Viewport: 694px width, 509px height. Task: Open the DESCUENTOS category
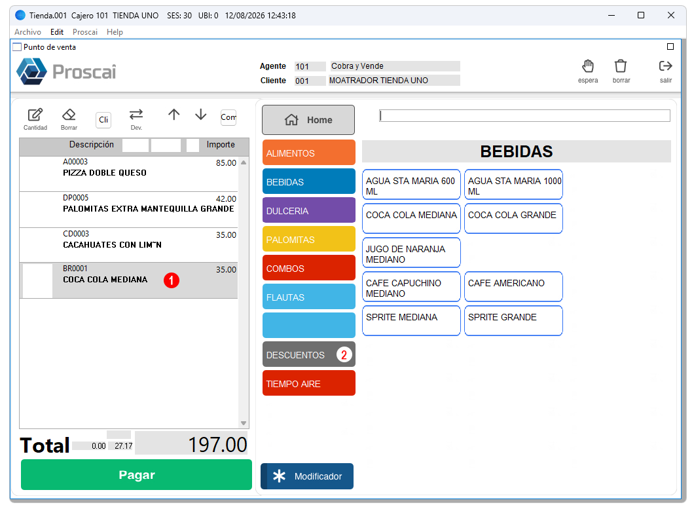[x=308, y=354]
